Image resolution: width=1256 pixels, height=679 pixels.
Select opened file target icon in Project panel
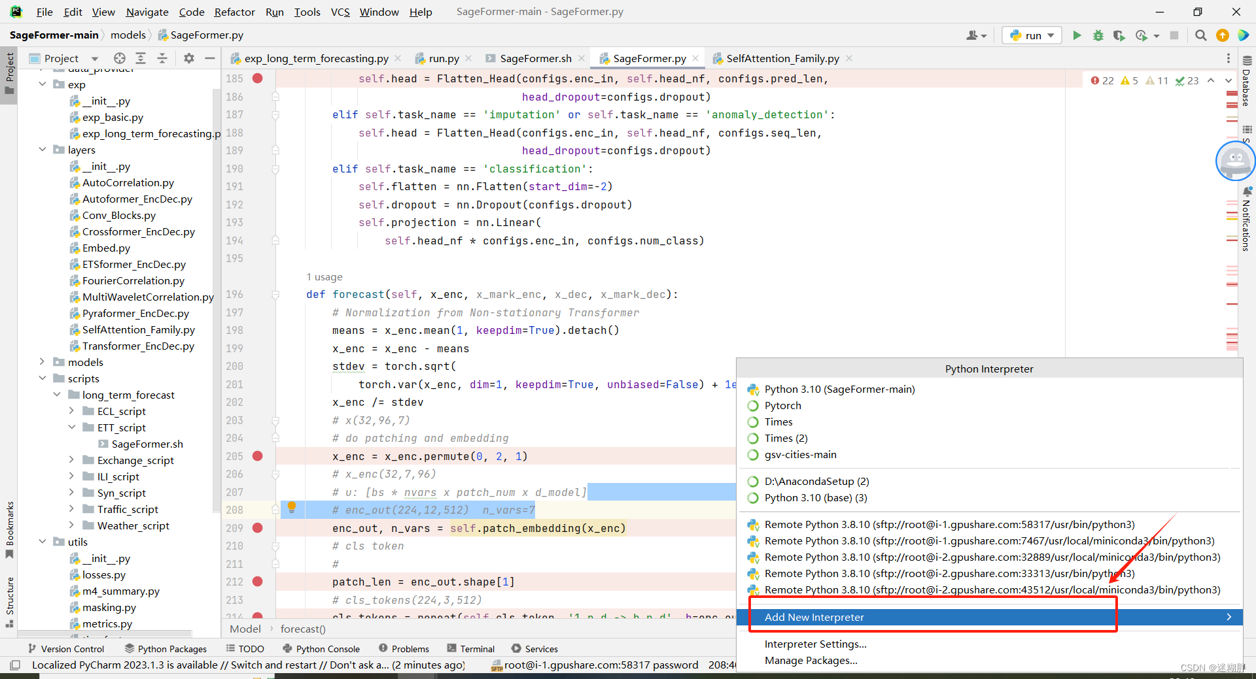pyautogui.click(x=119, y=58)
